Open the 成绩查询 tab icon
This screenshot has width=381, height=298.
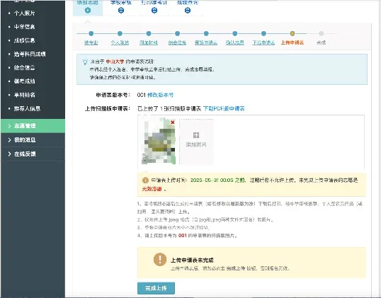(188, 11)
